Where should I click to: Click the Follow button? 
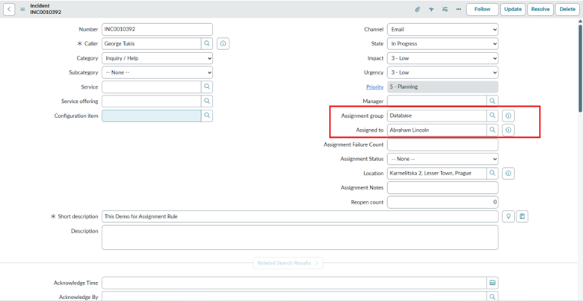click(x=482, y=9)
